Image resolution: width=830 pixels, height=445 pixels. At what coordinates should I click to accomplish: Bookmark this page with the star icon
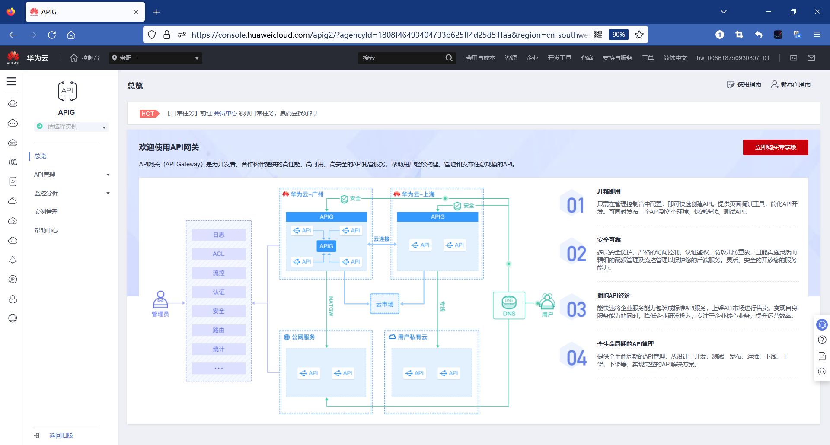coord(639,35)
